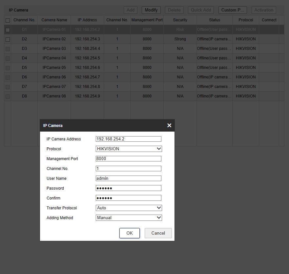Focus the Management Port input field
Image resolution: width=289 pixels, height=274 pixels.
tap(128, 158)
